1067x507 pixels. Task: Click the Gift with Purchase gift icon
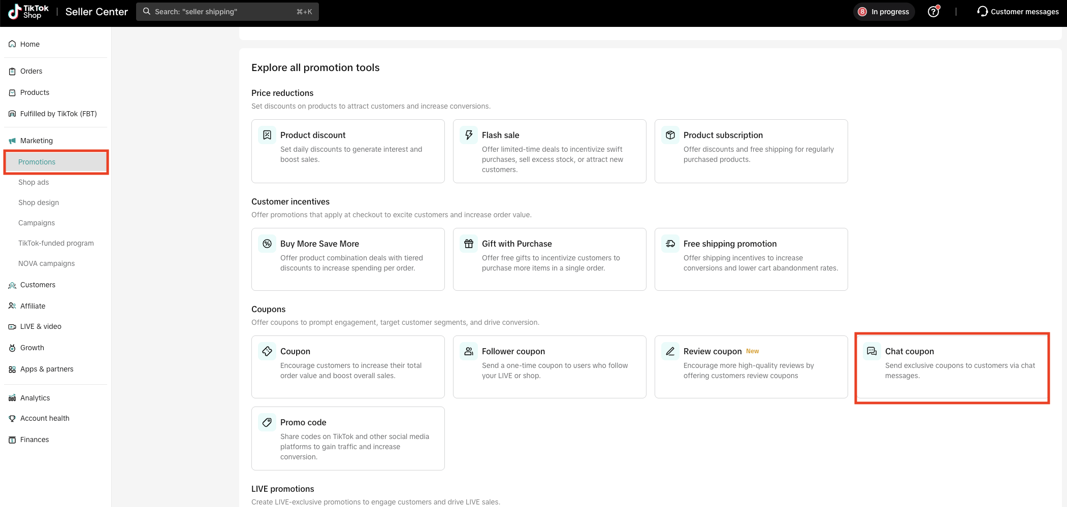click(x=469, y=244)
